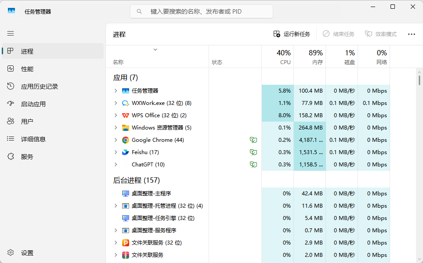The height and width of the screenshot is (263, 423).
Task: Click the 应用 (7) group header
Action: click(126, 78)
